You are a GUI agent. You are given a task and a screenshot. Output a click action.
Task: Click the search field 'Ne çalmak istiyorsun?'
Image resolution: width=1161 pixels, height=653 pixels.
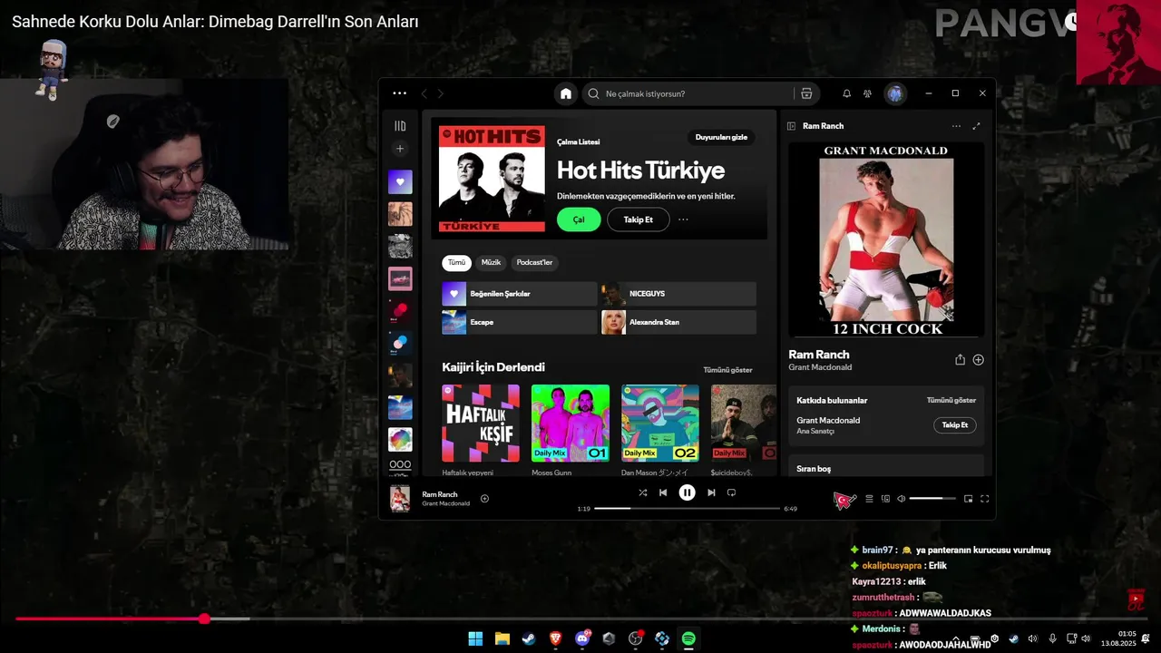[x=691, y=93]
